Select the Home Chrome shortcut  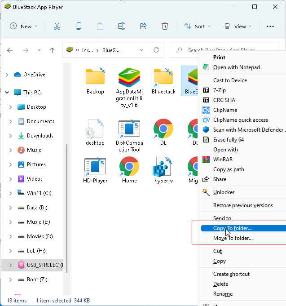pos(129,170)
